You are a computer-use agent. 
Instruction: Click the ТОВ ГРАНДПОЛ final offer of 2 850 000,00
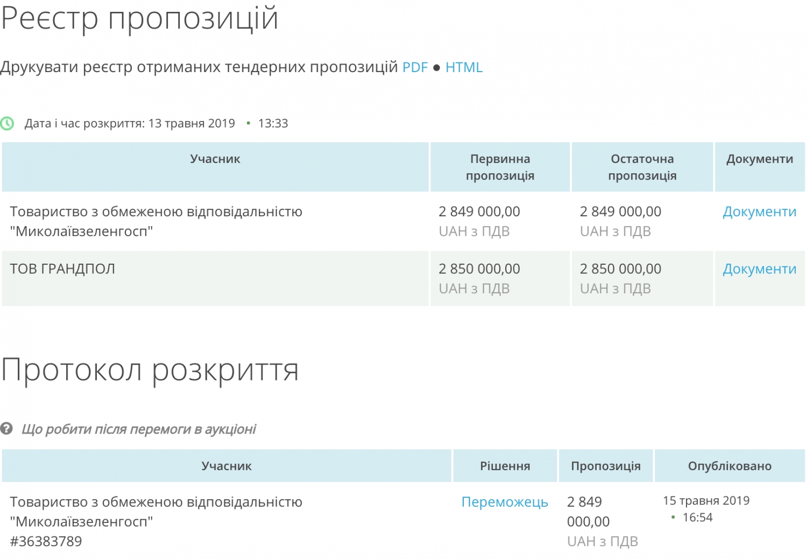(620, 269)
